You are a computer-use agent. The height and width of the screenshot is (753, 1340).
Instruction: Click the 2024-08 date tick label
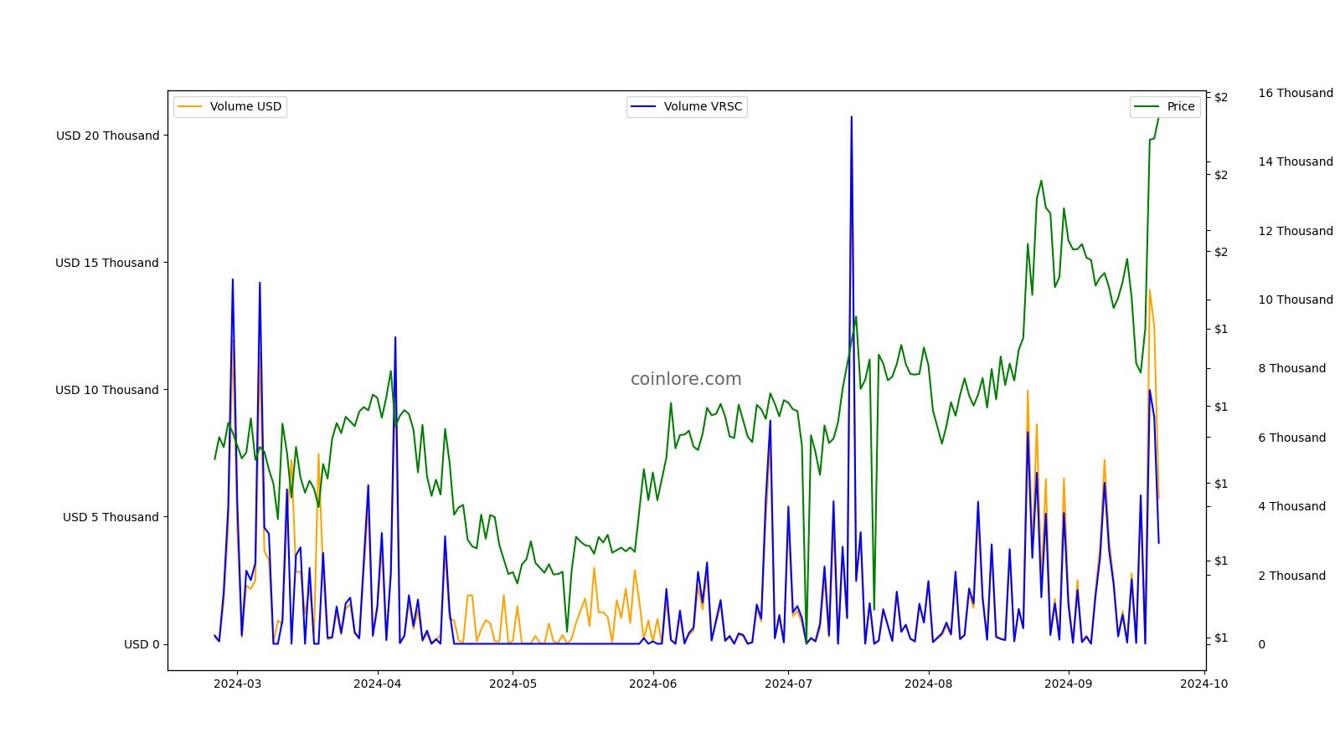point(928,684)
